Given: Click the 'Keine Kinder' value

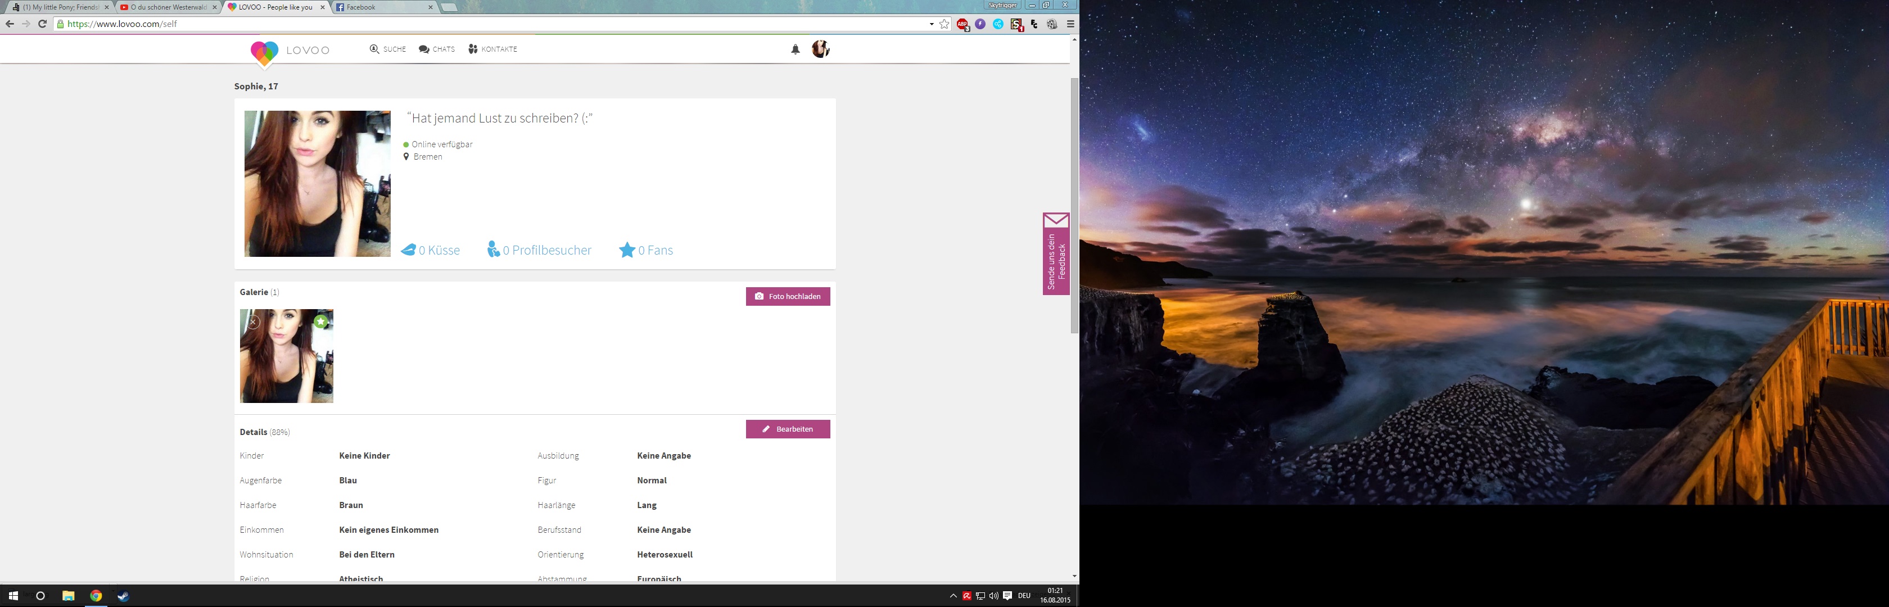Looking at the screenshot, I should pos(364,456).
